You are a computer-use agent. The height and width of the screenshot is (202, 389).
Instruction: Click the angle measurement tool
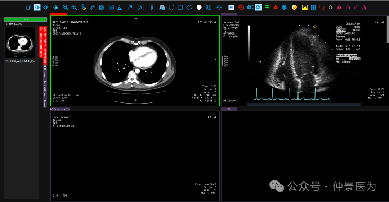[x=120, y=7]
